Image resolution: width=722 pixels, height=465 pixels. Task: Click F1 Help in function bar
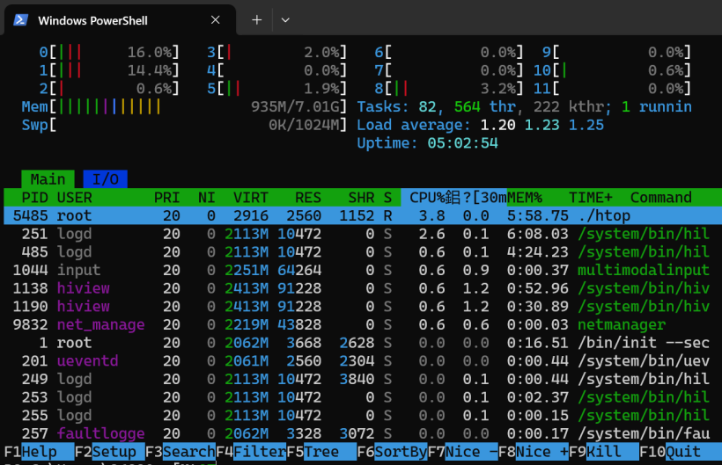39,452
